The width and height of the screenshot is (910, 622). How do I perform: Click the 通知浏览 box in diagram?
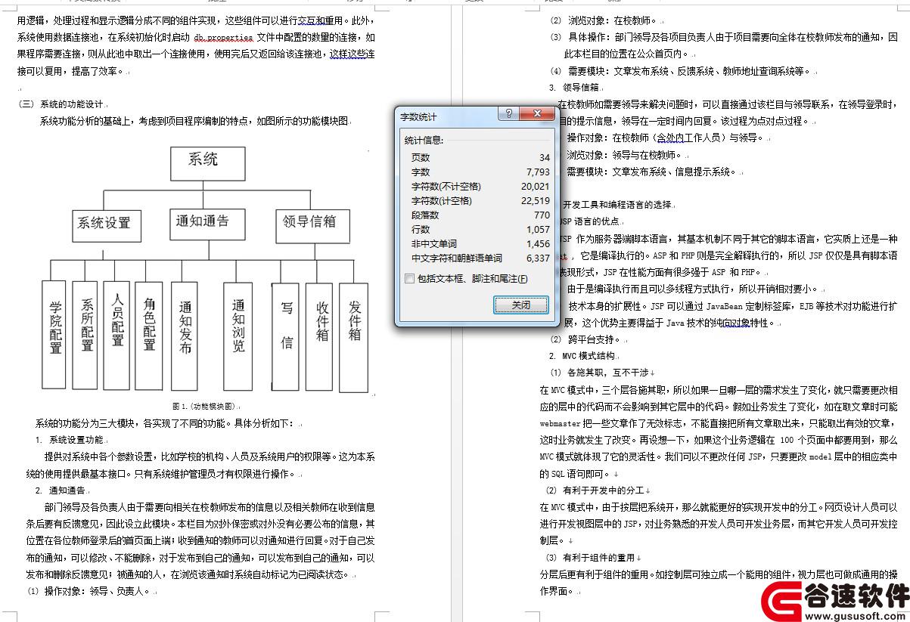point(238,335)
